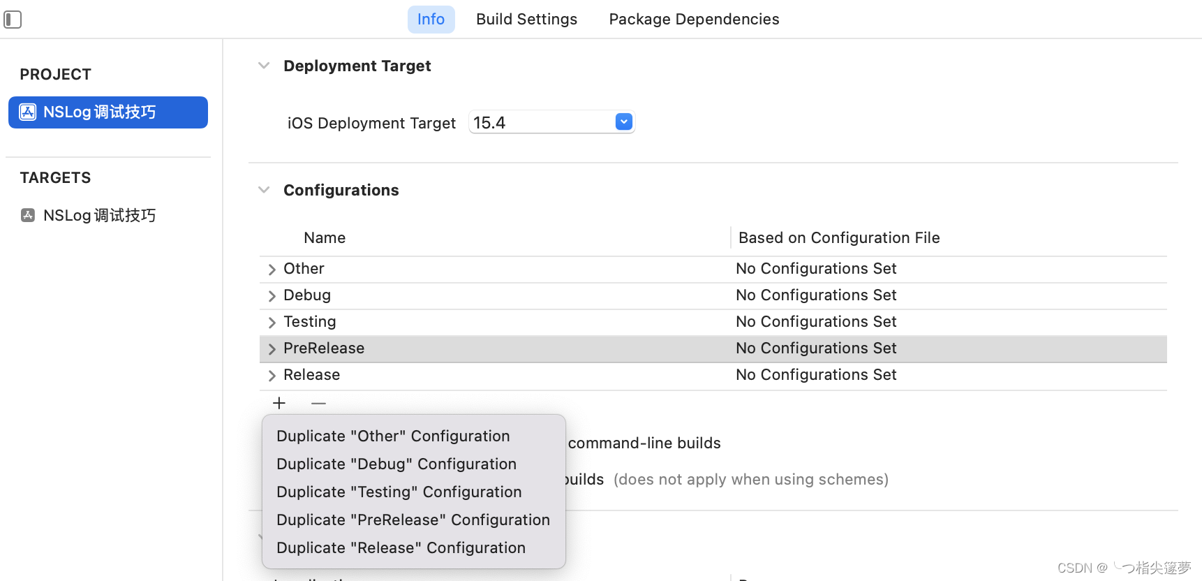Select the PreRelease configuration name
This screenshot has width=1202, height=581.
324,348
